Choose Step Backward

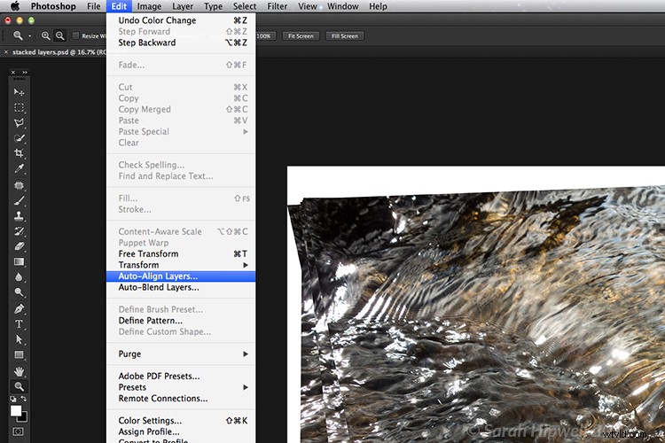pos(181,43)
